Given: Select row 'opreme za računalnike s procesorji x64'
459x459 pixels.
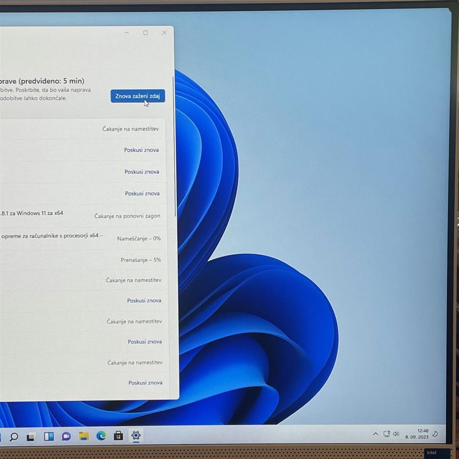Looking at the screenshot, I should (51, 235).
